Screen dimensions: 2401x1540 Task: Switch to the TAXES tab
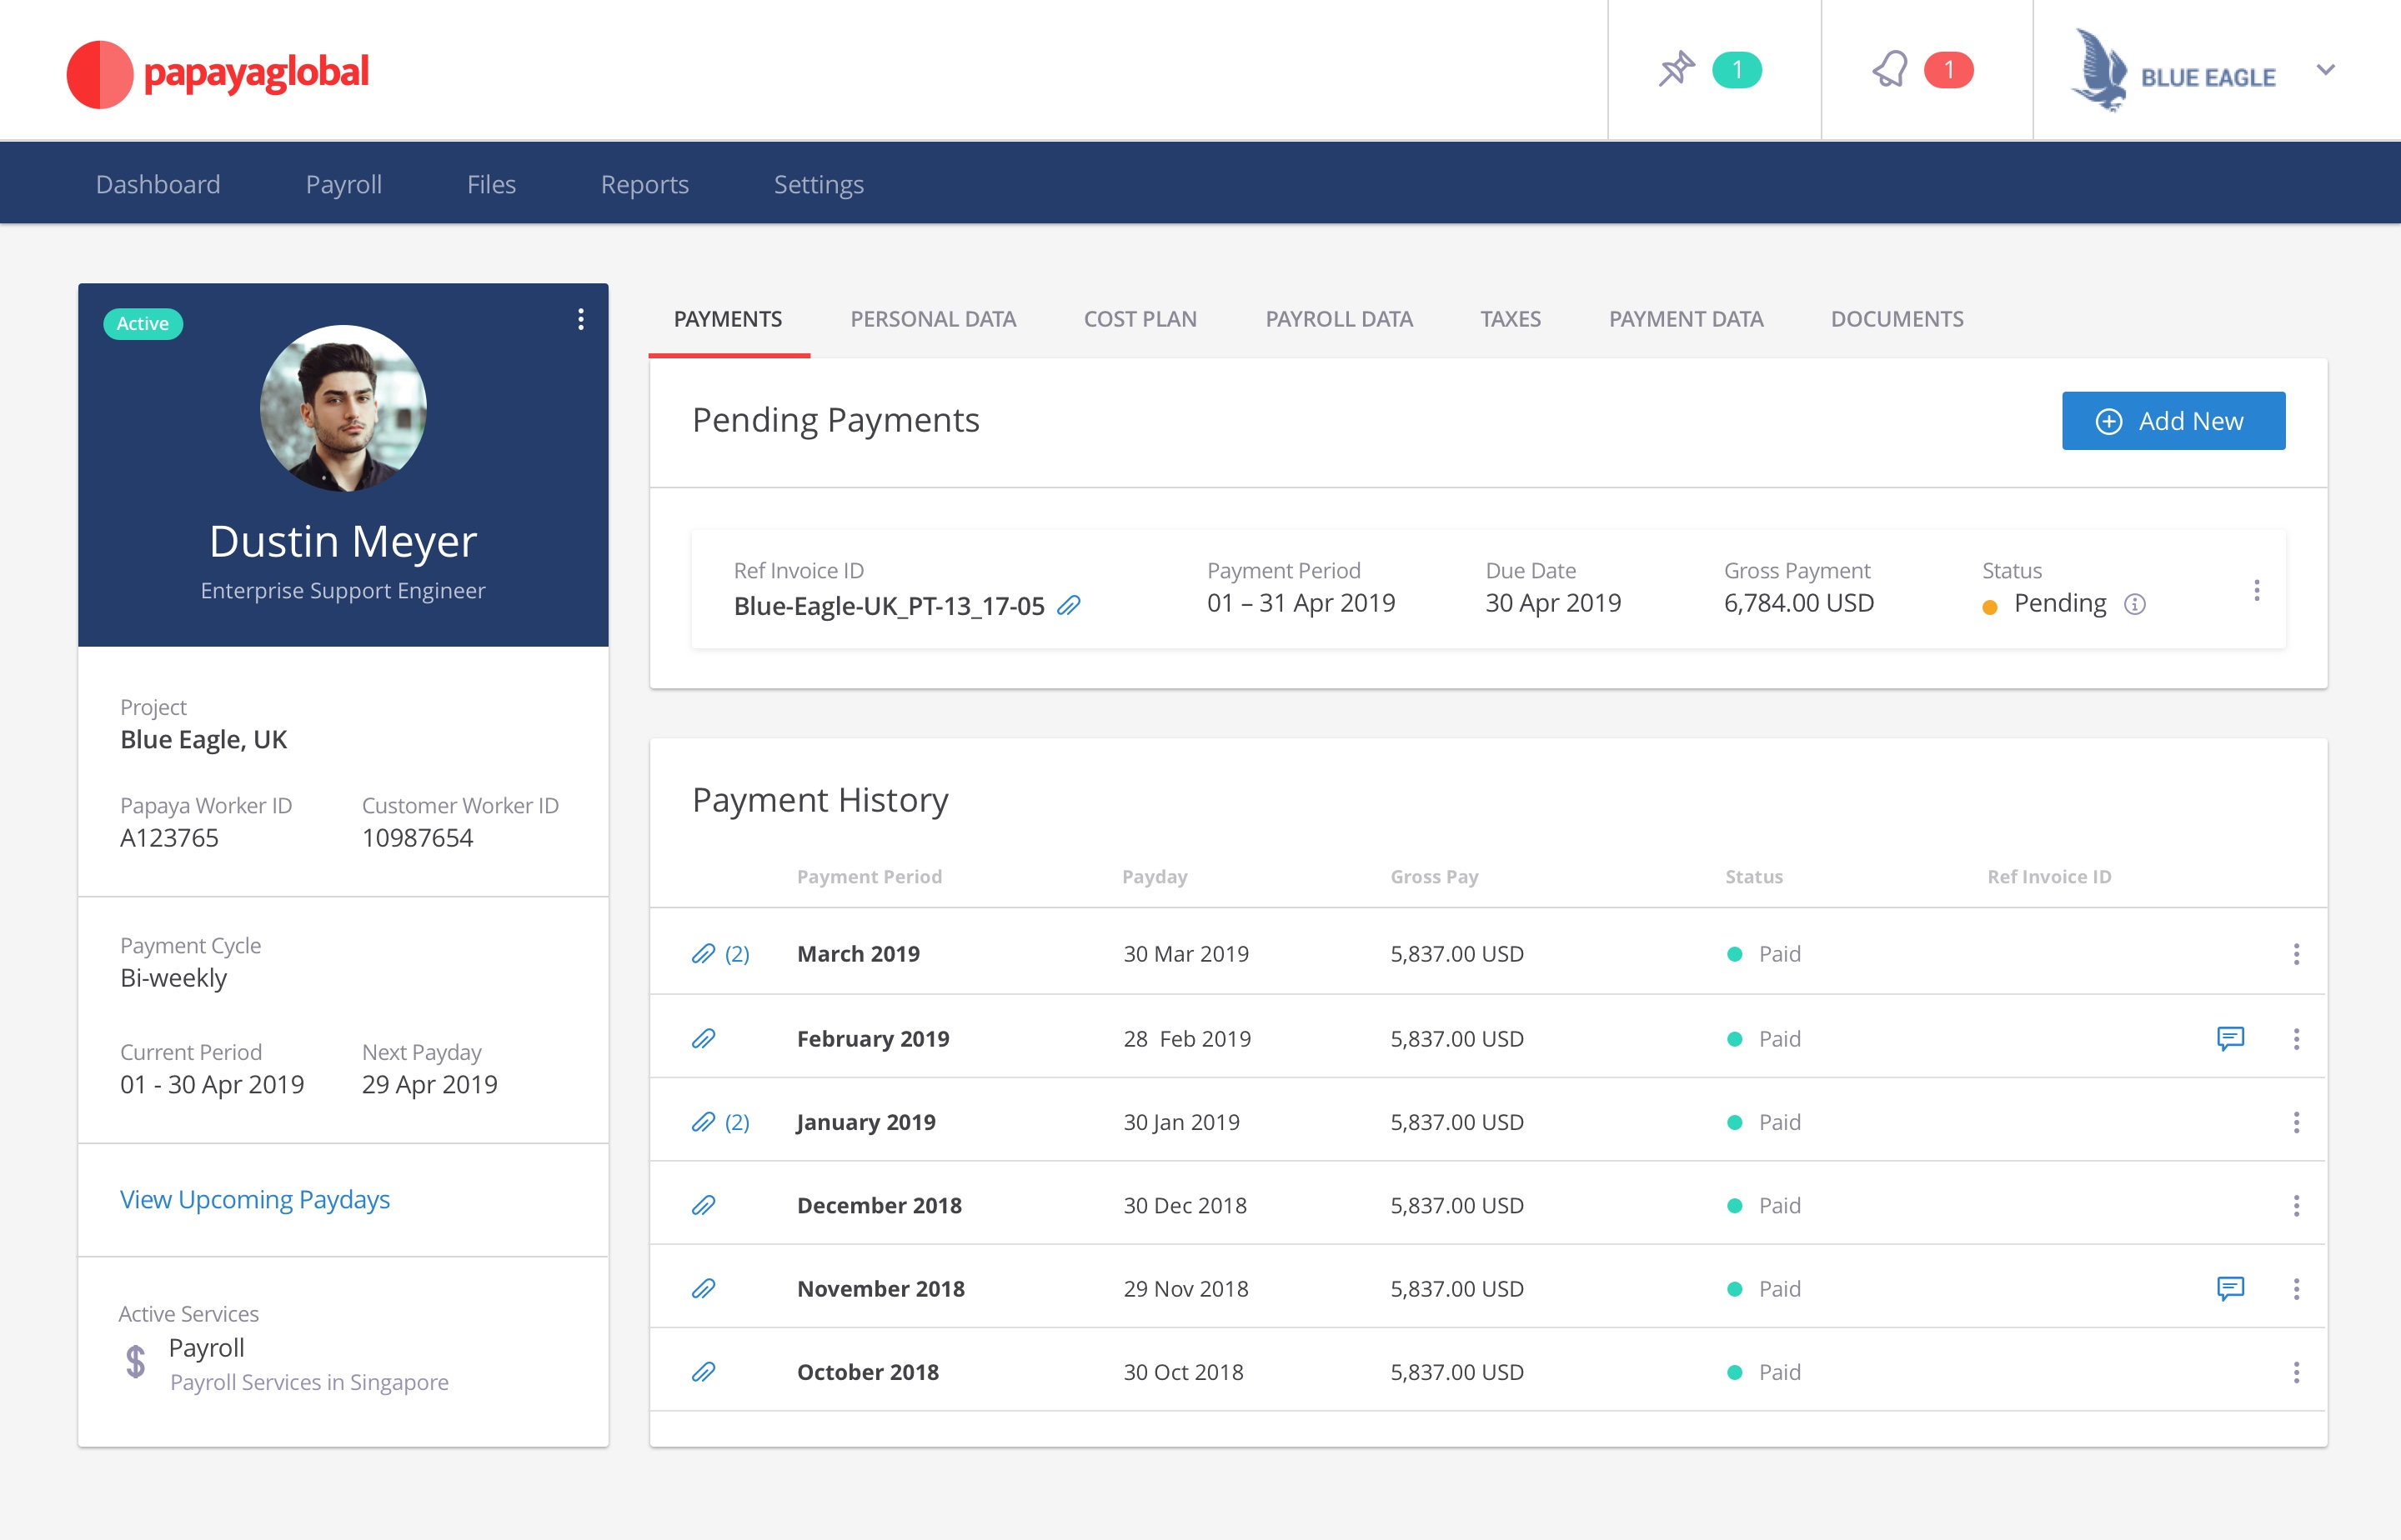click(x=1510, y=318)
